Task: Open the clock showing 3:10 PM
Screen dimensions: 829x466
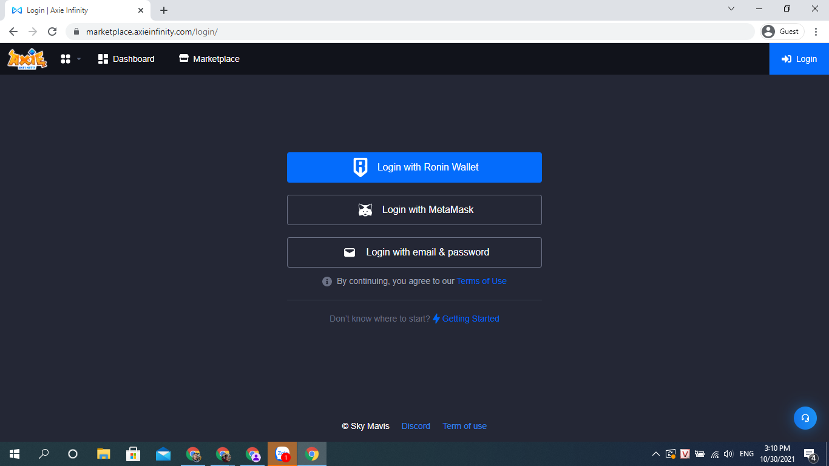Action: point(777,454)
